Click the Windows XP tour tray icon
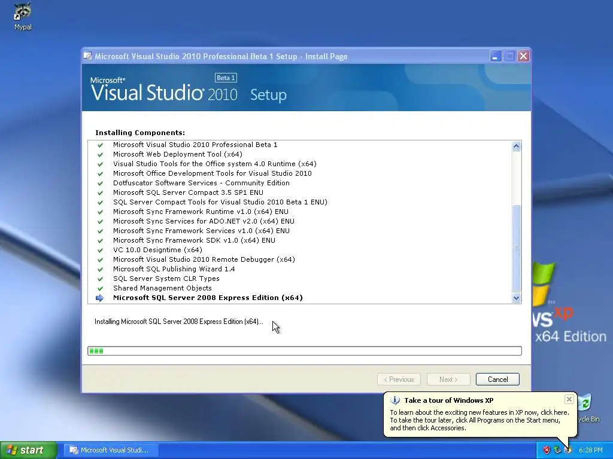This screenshot has width=613, height=459. [568, 450]
